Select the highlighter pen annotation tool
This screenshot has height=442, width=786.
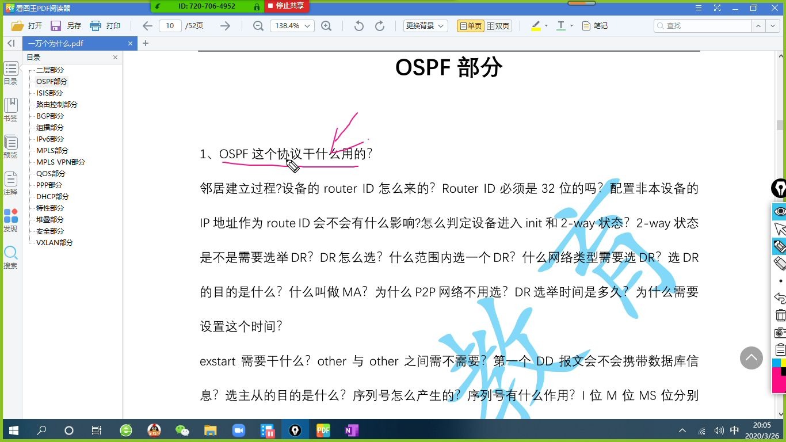tap(535, 25)
